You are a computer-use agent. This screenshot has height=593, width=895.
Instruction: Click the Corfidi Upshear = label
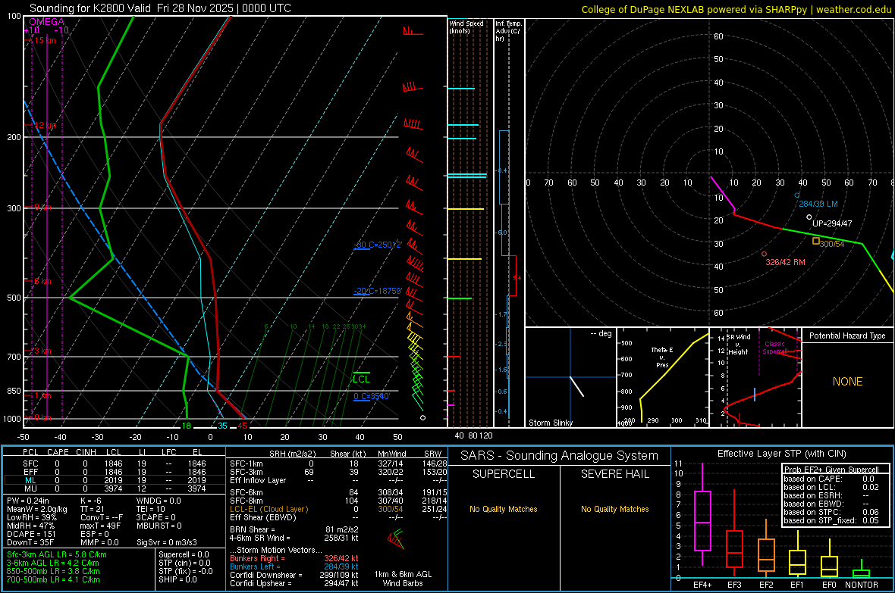pyautogui.click(x=261, y=583)
